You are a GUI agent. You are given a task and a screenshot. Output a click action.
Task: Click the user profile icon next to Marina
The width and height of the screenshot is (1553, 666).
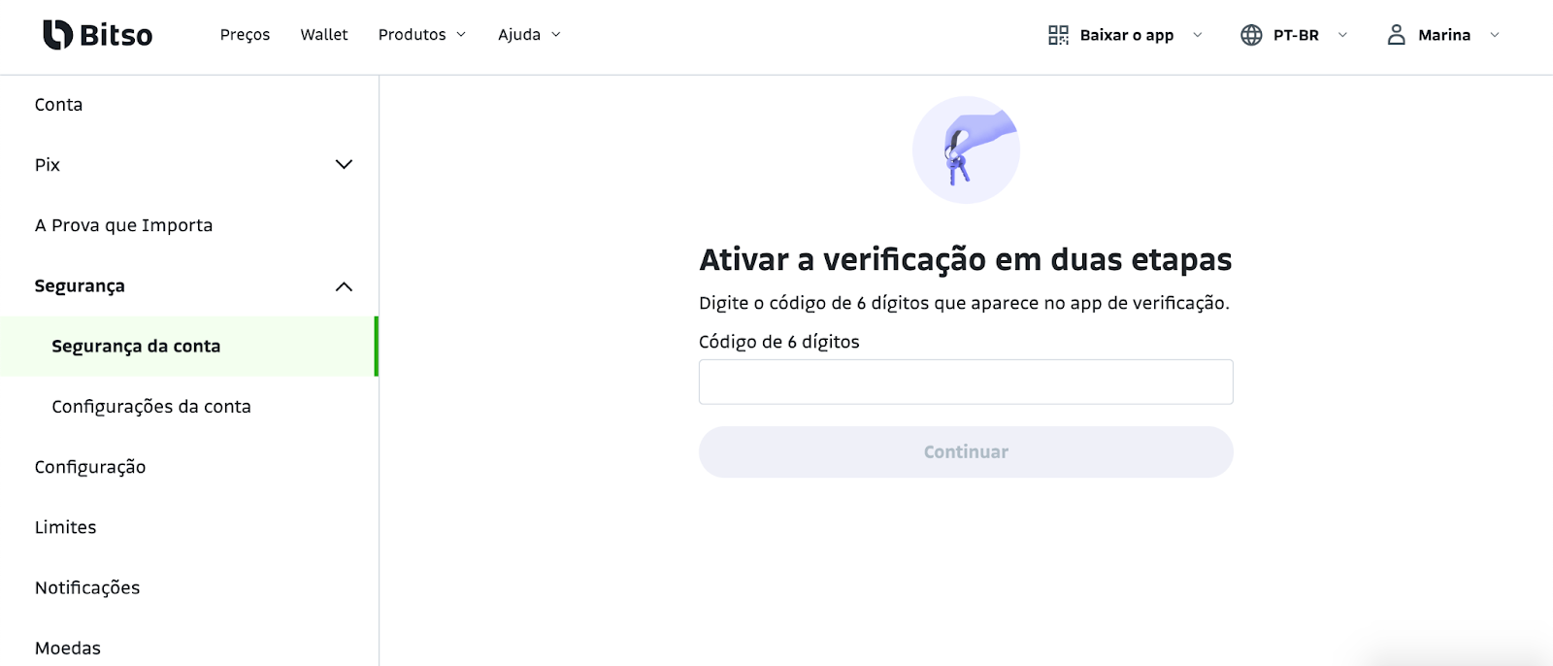point(1396,35)
